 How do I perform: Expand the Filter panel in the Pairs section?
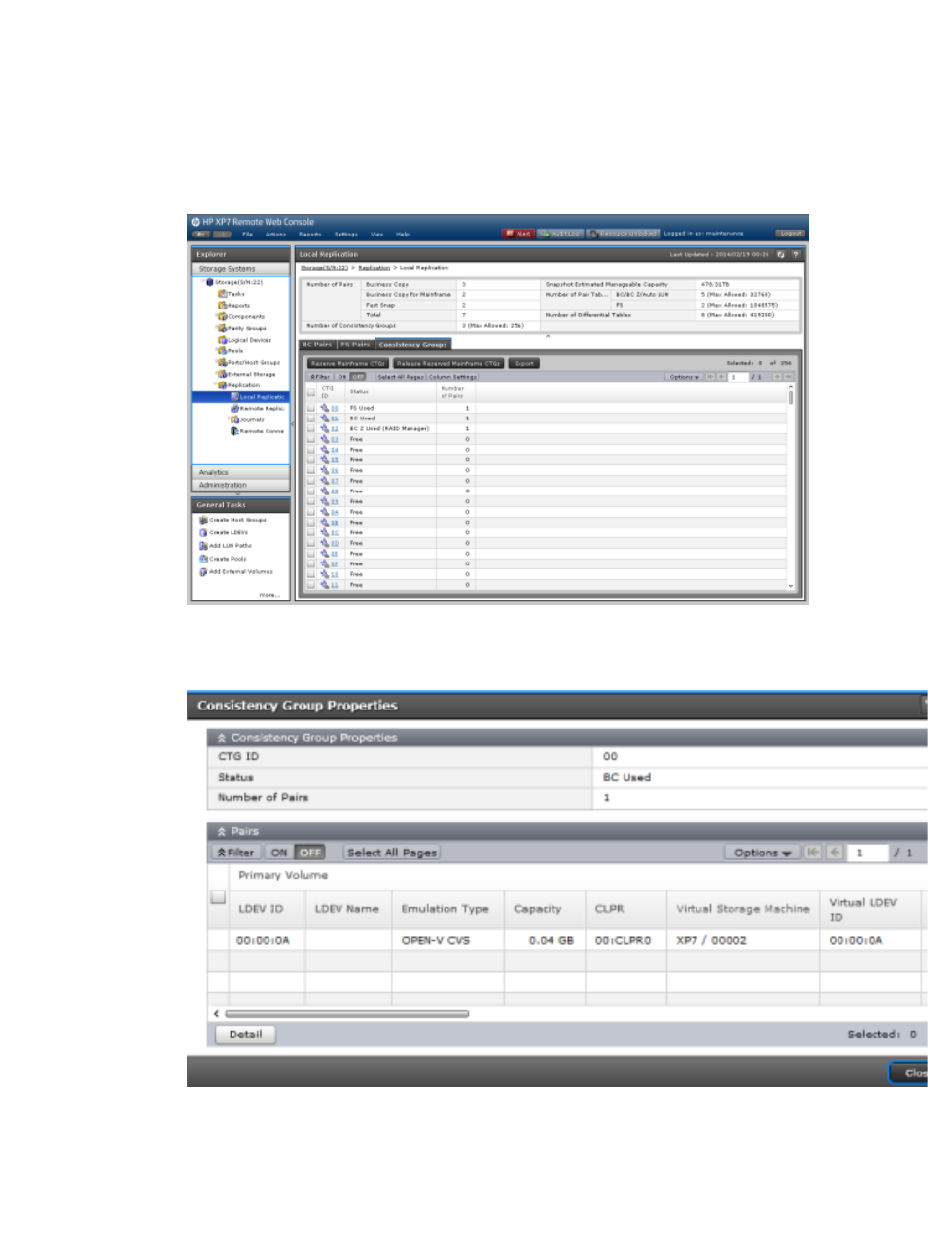[x=235, y=853]
